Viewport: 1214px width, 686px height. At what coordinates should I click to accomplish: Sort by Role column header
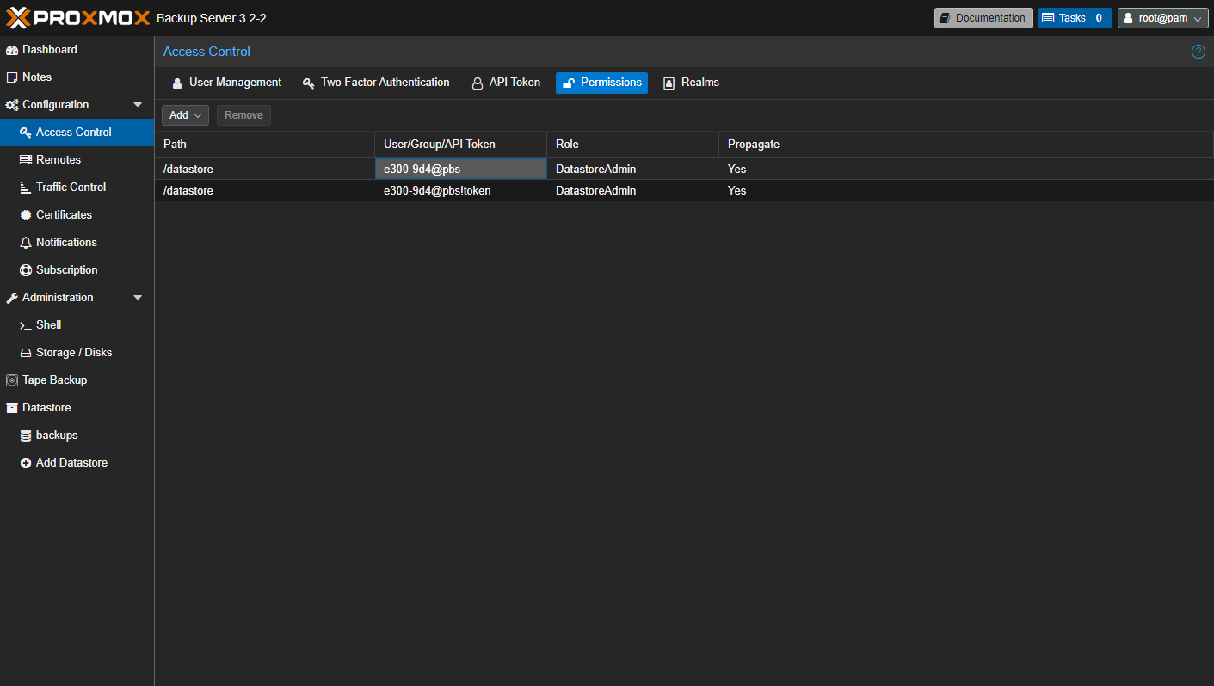pyautogui.click(x=633, y=145)
